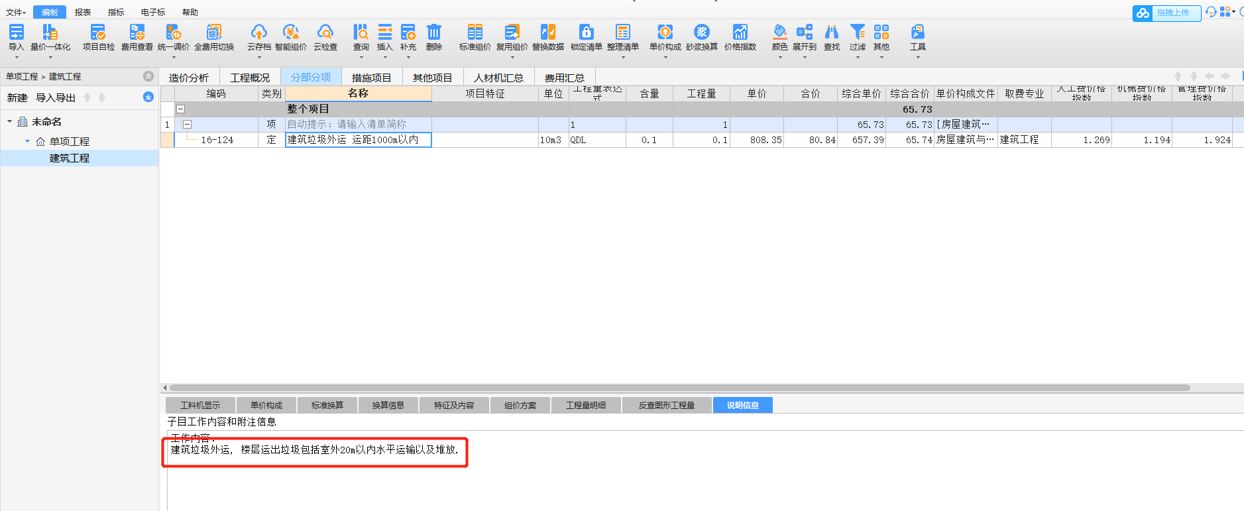Screen dimensions: 1244x511
Task: Collapse row 1 minus expander
Action: click(x=188, y=124)
